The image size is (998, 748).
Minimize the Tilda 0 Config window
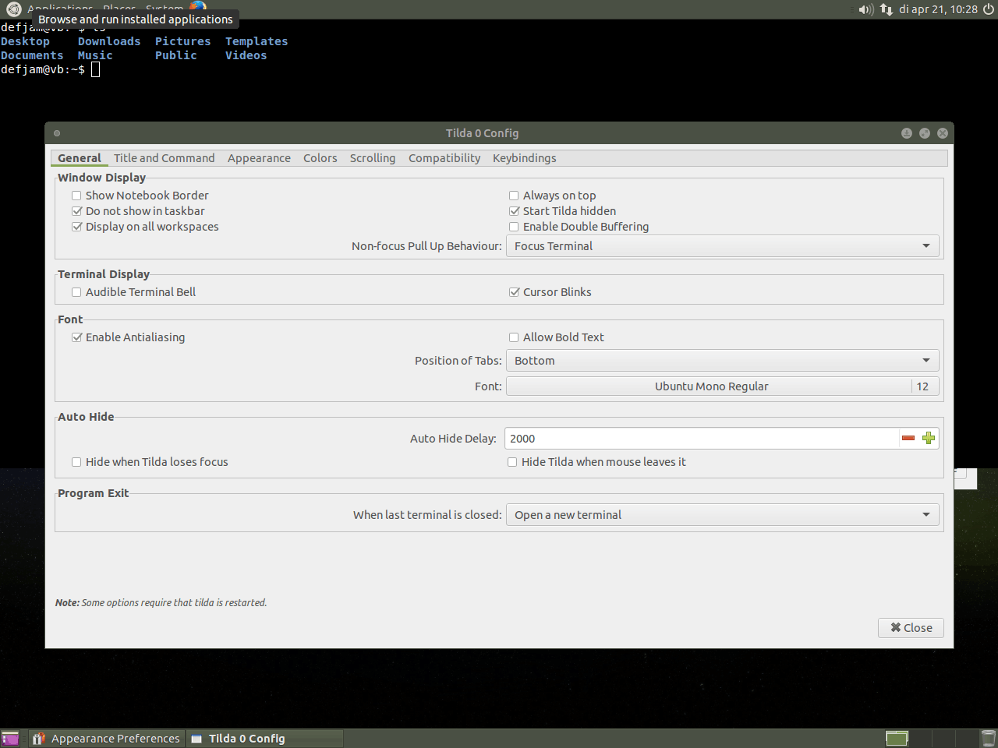[907, 133]
